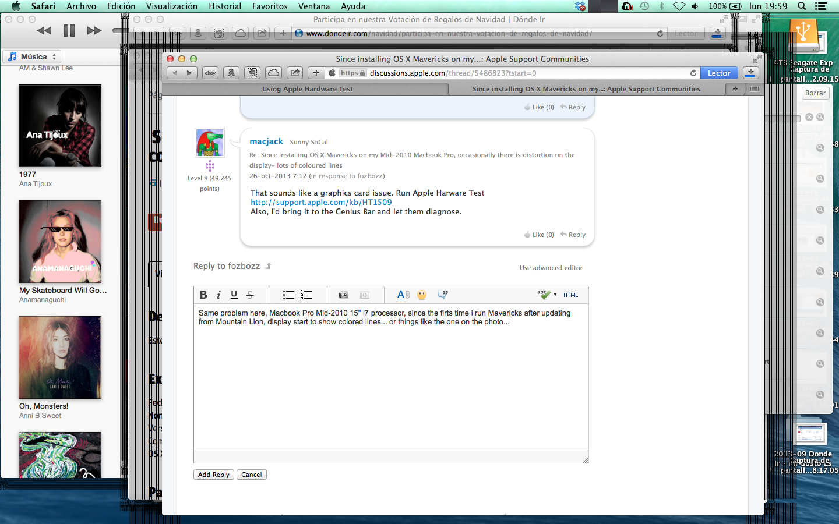
Task: Focus the www.dondeir.com address field
Action: 478,33
